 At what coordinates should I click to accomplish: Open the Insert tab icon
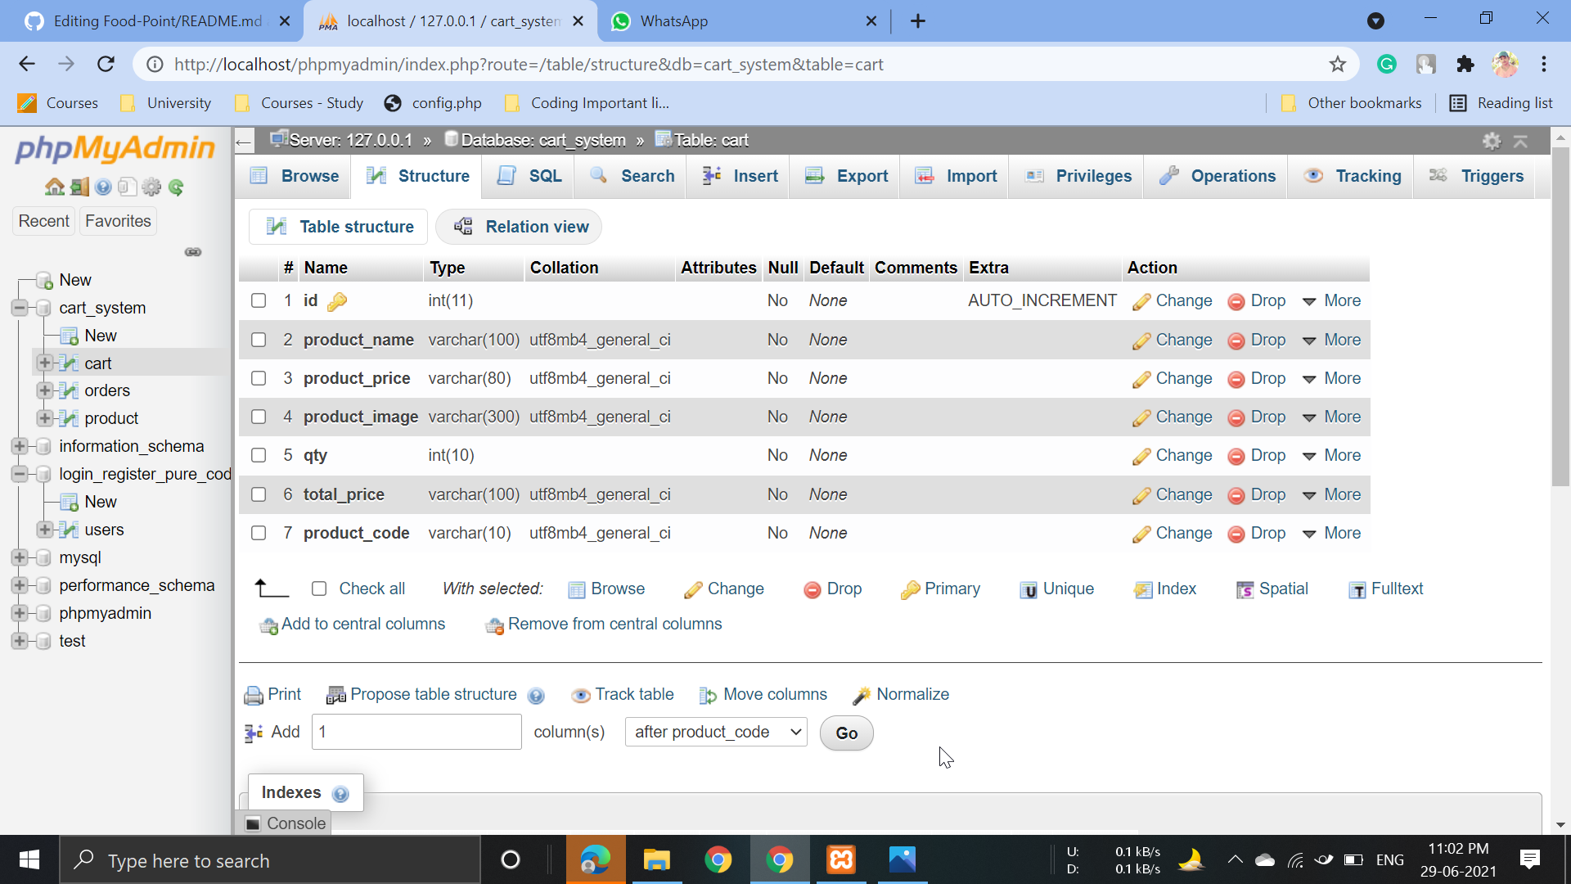(x=711, y=175)
